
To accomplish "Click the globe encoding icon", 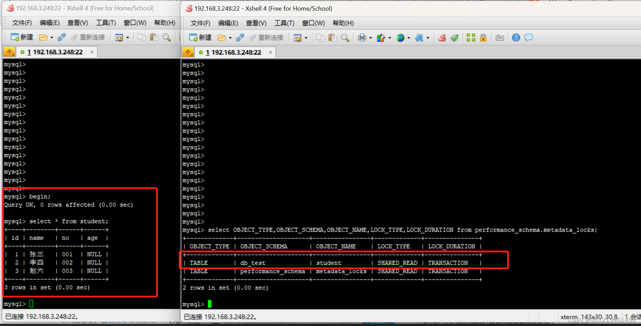I will (x=400, y=38).
